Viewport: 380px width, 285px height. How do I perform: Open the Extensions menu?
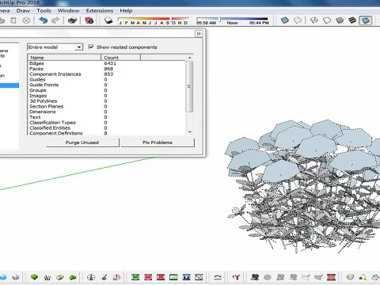[100, 11]
